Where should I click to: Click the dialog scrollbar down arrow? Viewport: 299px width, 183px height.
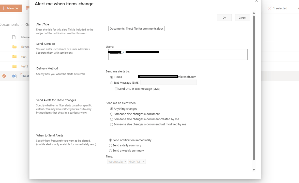pos(254,170)
